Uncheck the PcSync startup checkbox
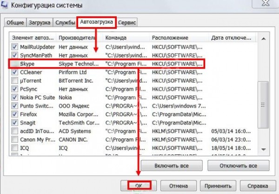The image size is (279, 194). click(14, 89)
